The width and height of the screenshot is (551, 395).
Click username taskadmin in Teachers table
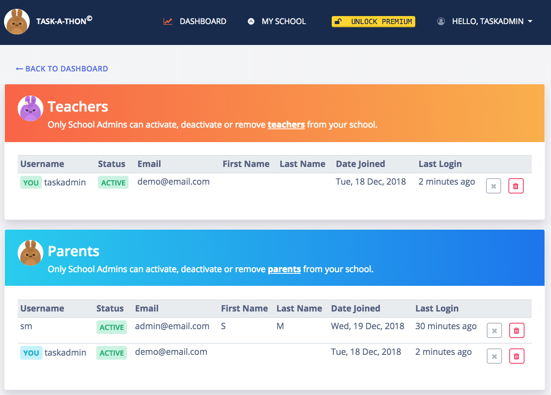(65, 182)
